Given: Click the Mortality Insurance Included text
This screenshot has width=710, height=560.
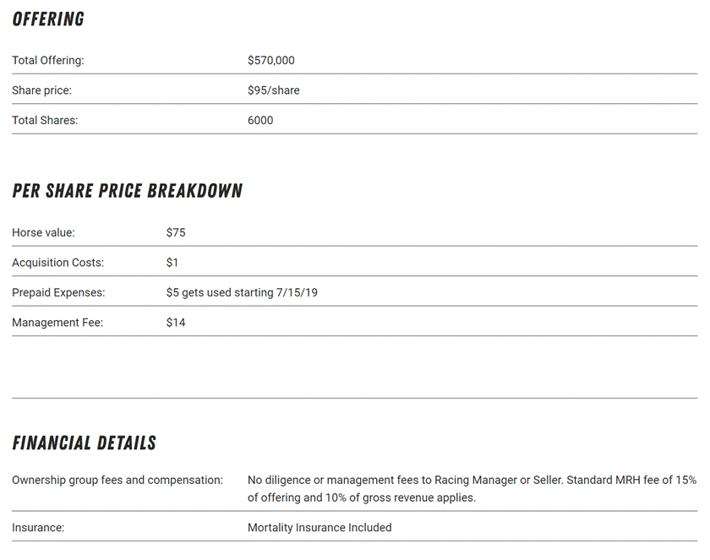Looking at the screenshot, I should point(319,528).
